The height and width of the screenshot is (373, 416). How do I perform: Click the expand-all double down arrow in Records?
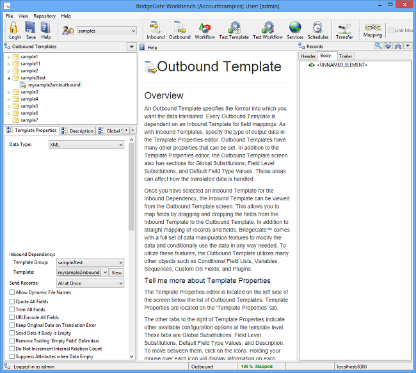coord(388,46)
